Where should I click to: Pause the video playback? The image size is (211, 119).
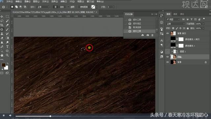[x=4, y=115]
